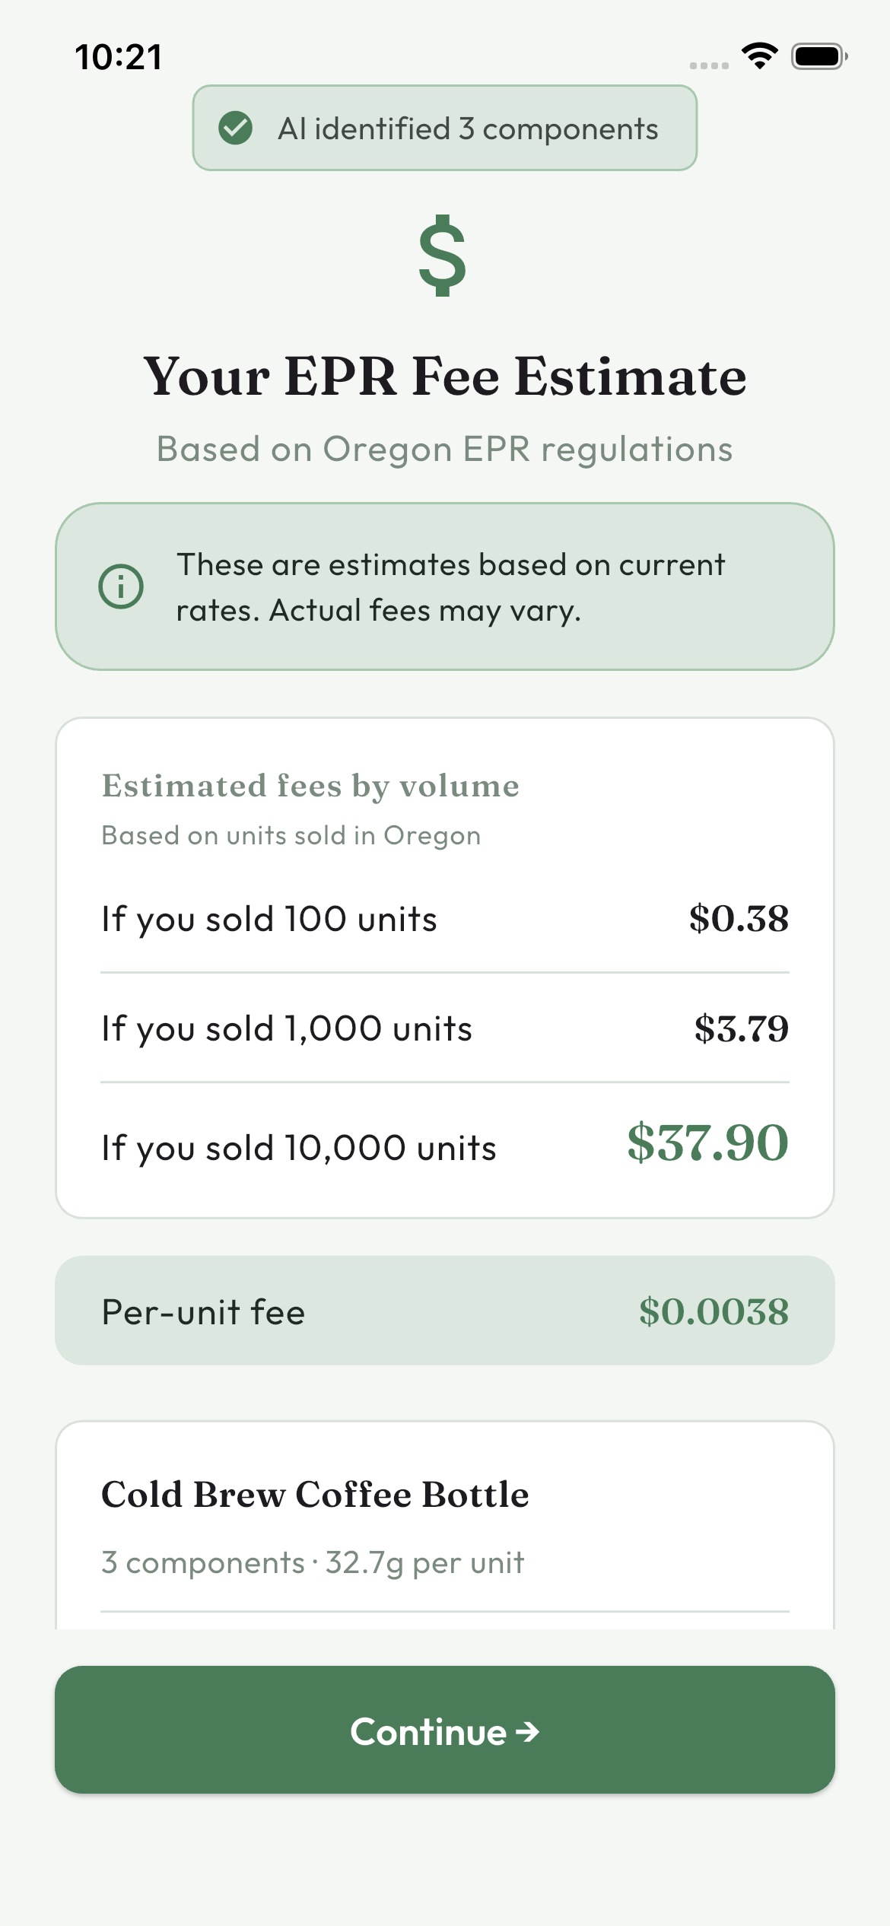Screen dimensions: 890x1926
Task: Expand the Estimated fees by volume section
Action: click(445, 785)
